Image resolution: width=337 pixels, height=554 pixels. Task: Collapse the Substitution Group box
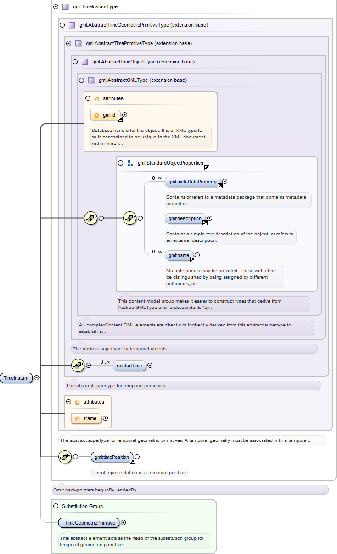pyautogui.click(x=56, y=506)
